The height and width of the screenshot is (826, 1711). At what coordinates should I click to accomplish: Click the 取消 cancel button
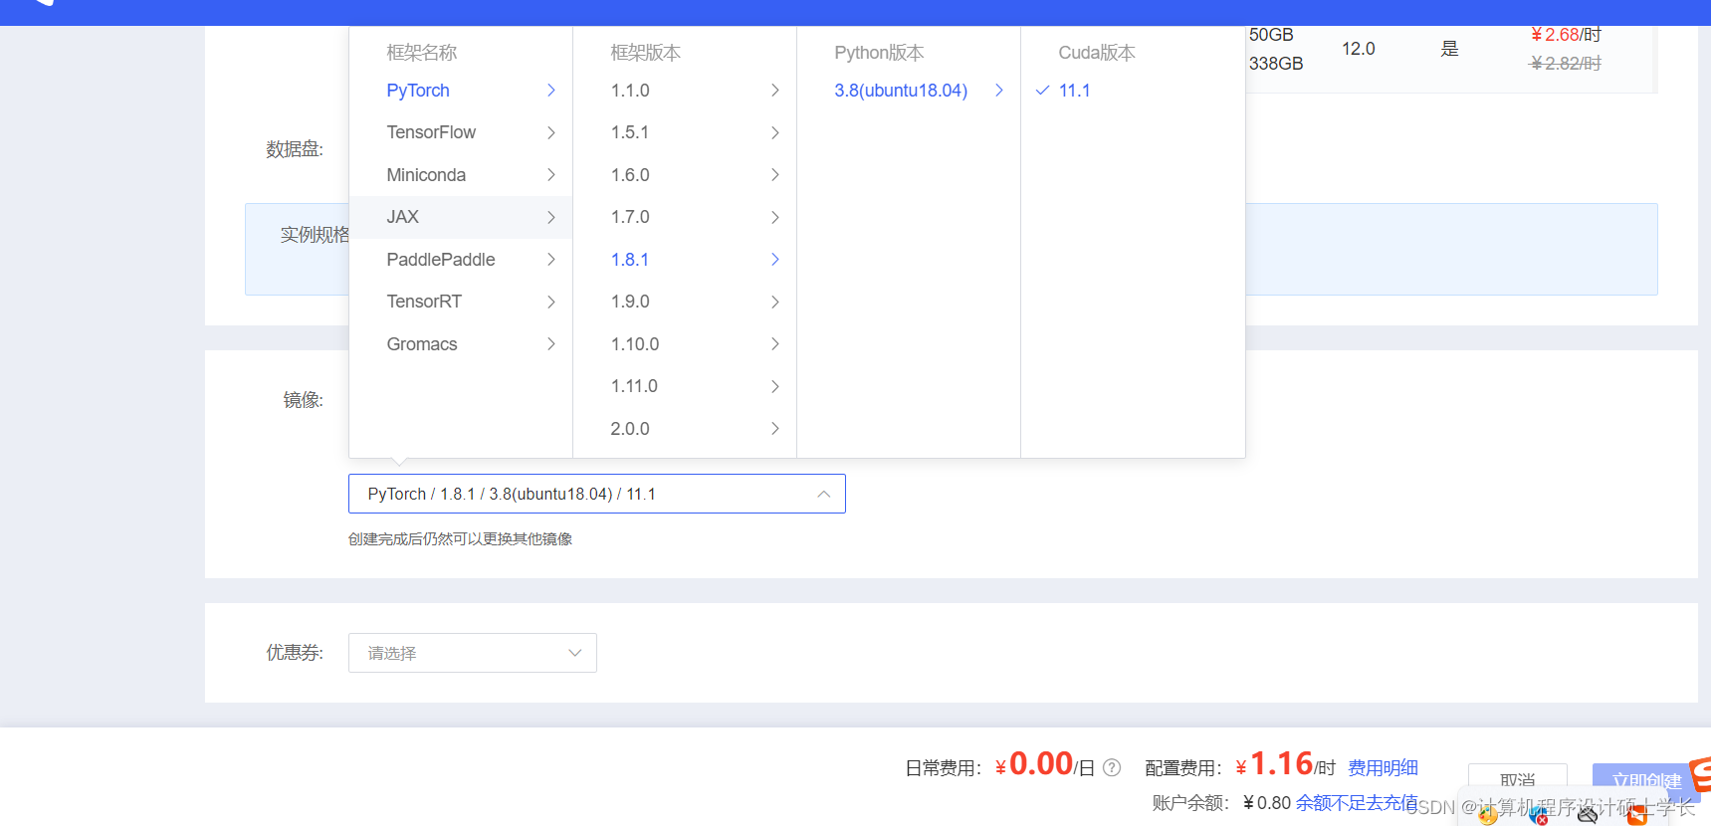click(1518, 781)
